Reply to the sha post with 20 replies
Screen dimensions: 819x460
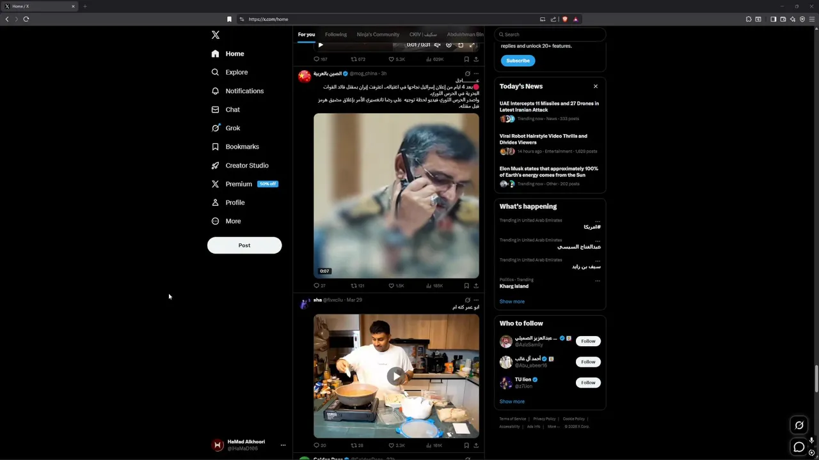pos(320,445)
